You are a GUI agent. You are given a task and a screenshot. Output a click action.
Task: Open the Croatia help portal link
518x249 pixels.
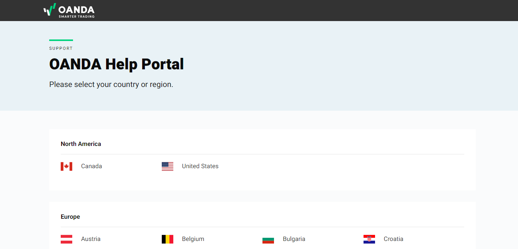click(x=393, y=239)
